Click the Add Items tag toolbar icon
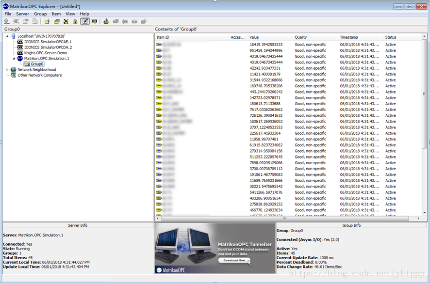 click(x=106, y=21)
